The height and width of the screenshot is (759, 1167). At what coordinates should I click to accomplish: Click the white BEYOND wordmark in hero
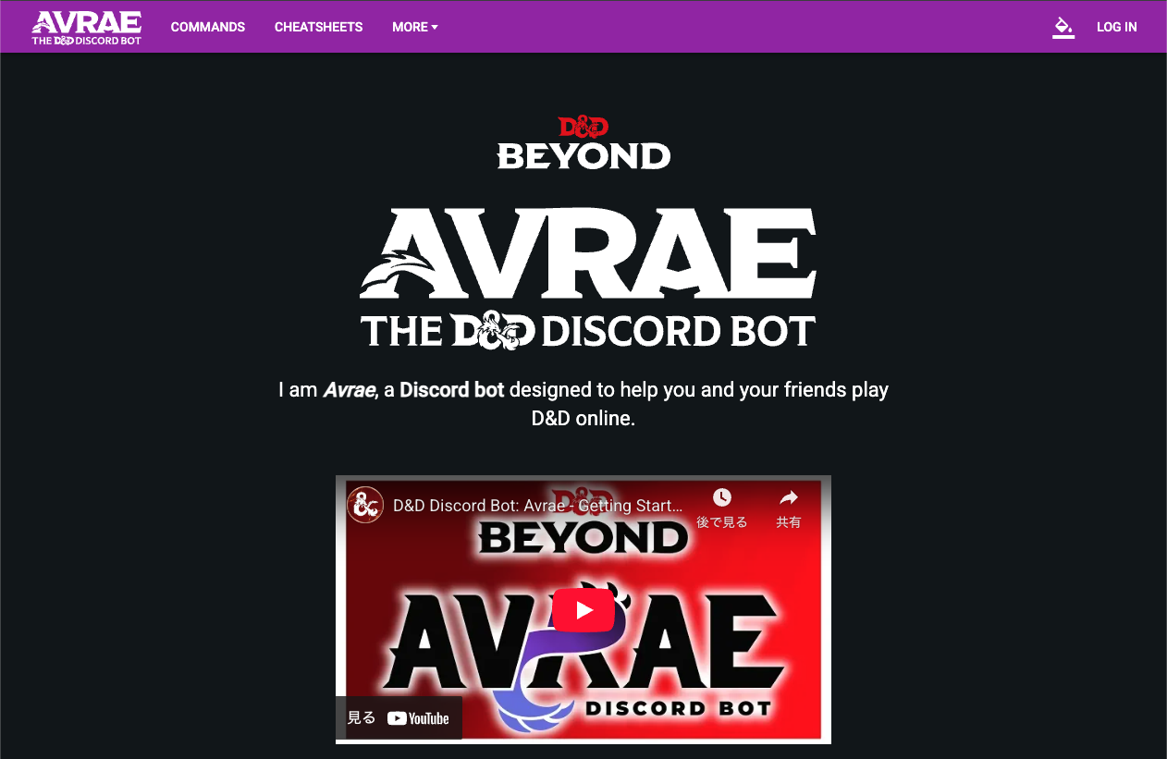[583, 156]
